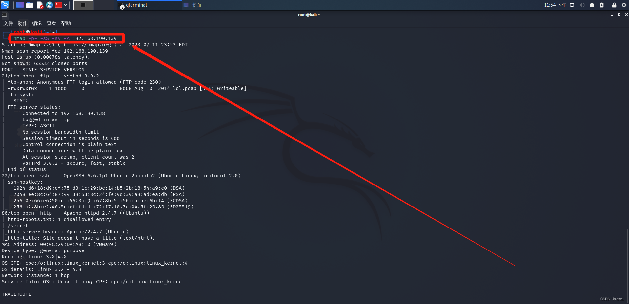Click the 'Host is up (0.00078s latency)' line
629x304 pixels.
tap(46, 57)
